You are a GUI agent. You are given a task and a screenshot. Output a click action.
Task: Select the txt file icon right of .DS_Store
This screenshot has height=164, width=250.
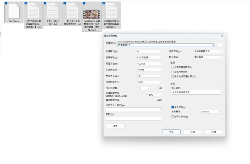[33, 11]
